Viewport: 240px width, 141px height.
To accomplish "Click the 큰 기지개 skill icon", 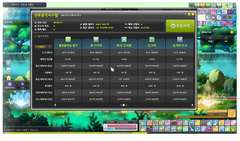I will coord(96,39).
